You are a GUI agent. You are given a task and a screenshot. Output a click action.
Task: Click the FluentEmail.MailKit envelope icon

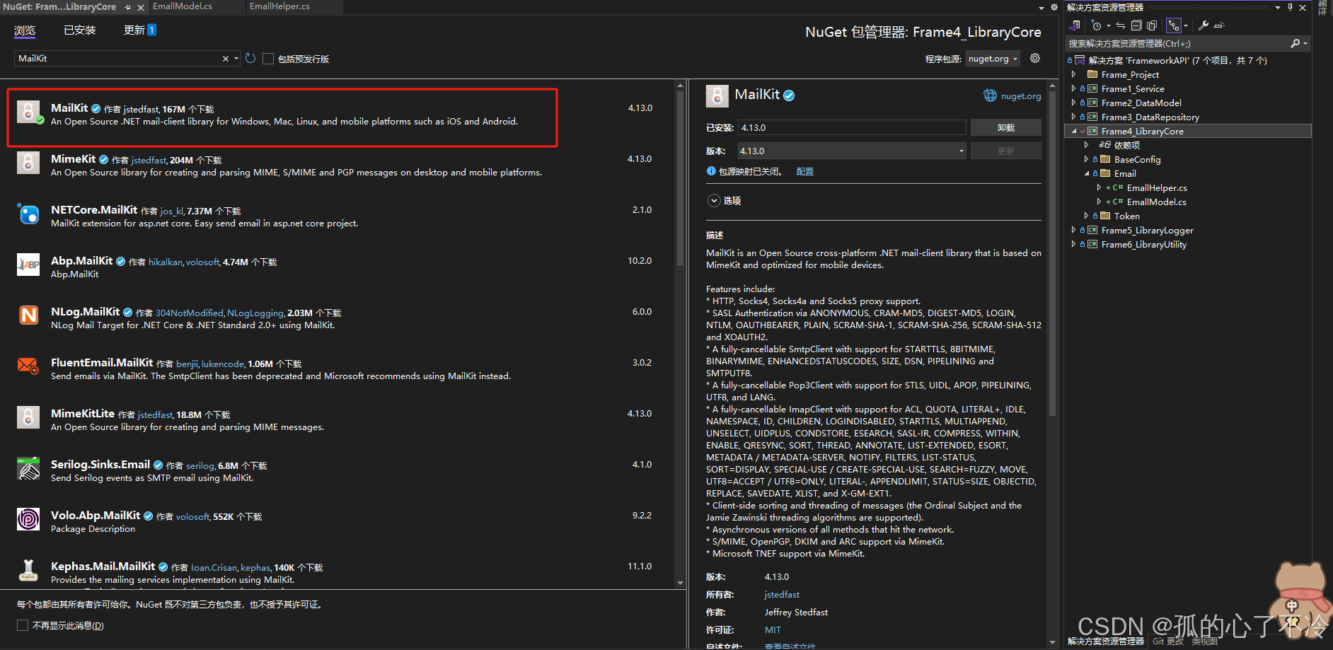pyautogui.click(x=28, y=366)
